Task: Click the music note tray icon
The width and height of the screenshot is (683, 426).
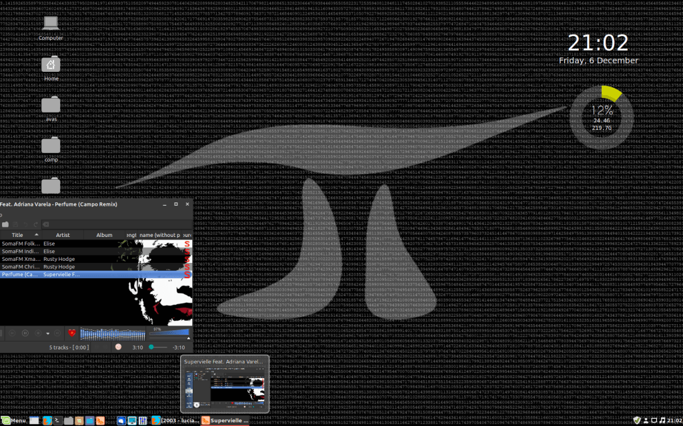Action: click(661, 421)
